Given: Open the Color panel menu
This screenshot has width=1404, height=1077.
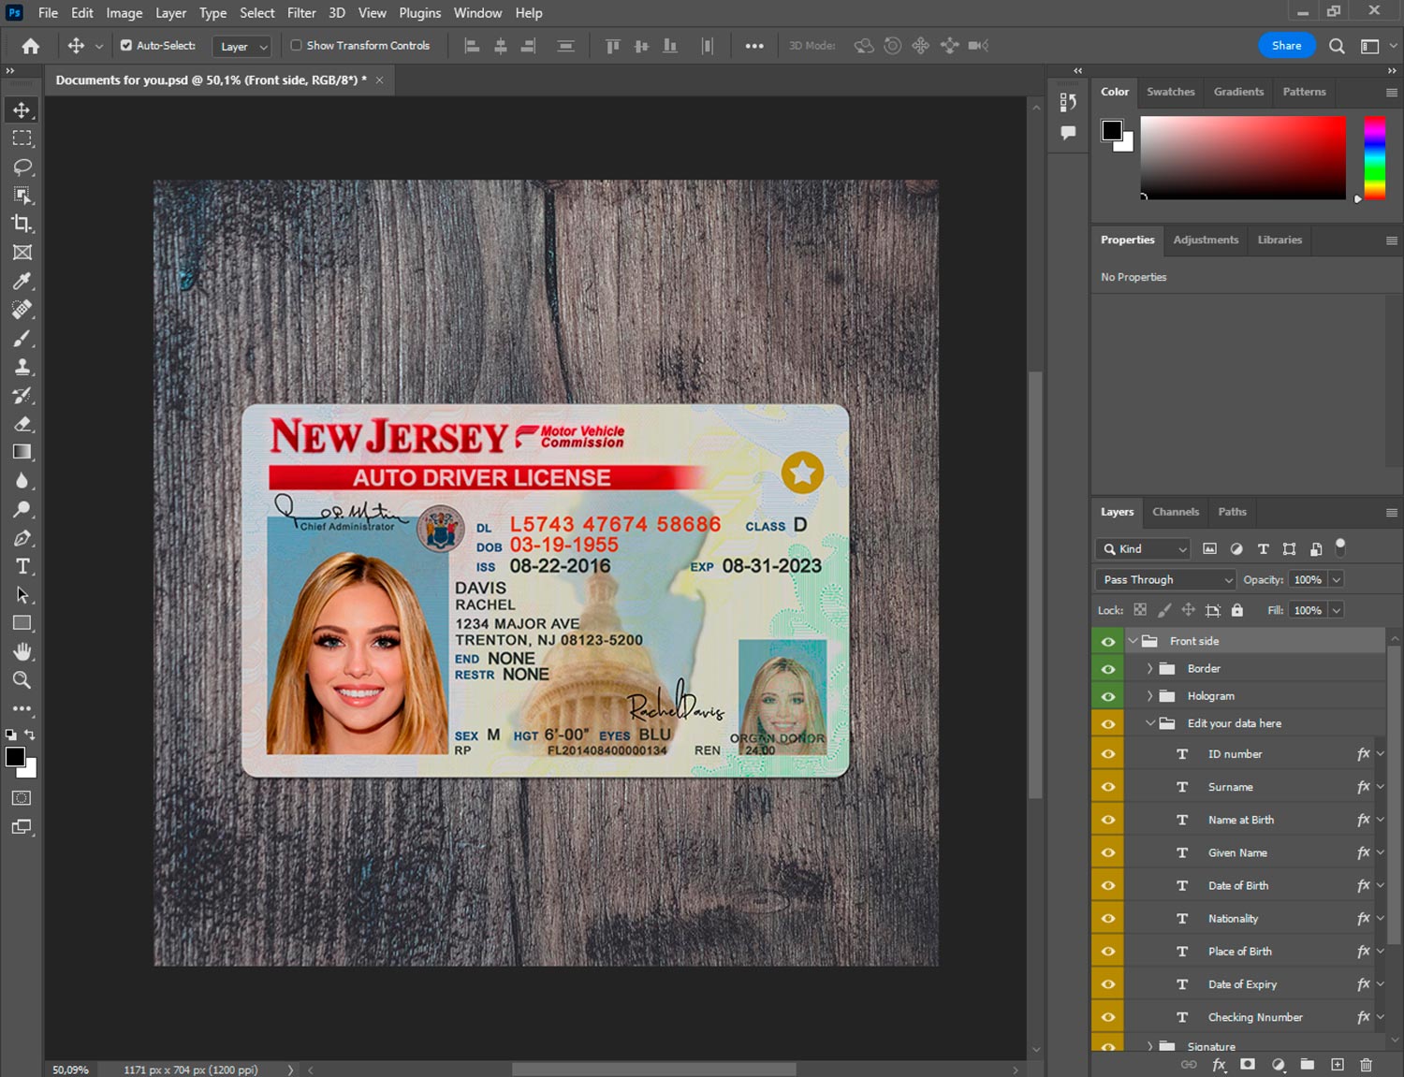Looking at the screenshot, I should coord(1391,92).
